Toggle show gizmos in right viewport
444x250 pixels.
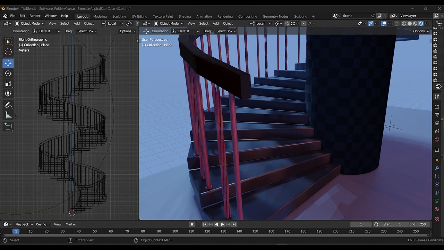371,24
